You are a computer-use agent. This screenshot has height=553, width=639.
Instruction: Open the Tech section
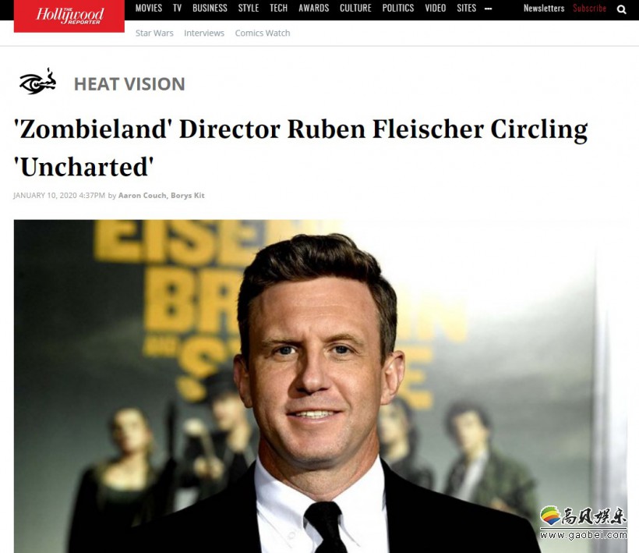[x=279, y=8]
